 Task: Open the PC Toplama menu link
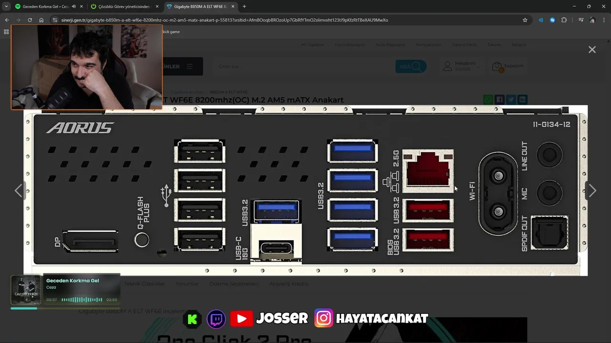click(313, 45)
